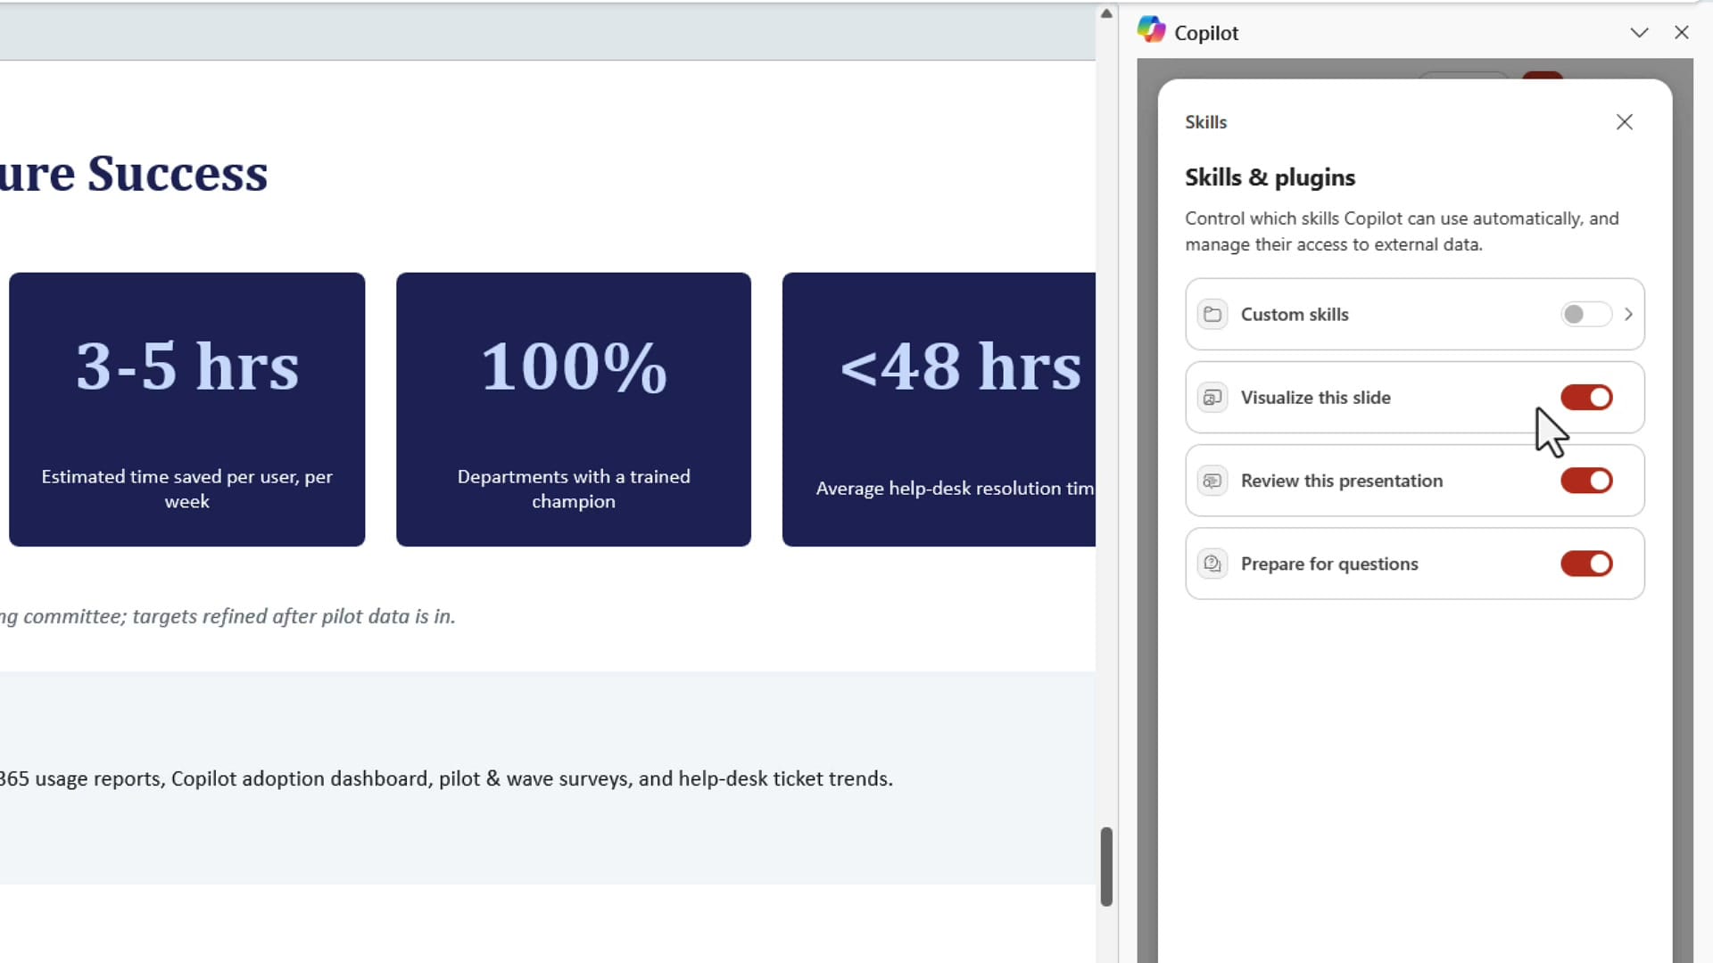
Task: Click the scroll-up arrow of the slide scrollbar
Action: pyautogui.click(x=1106, y=13)
